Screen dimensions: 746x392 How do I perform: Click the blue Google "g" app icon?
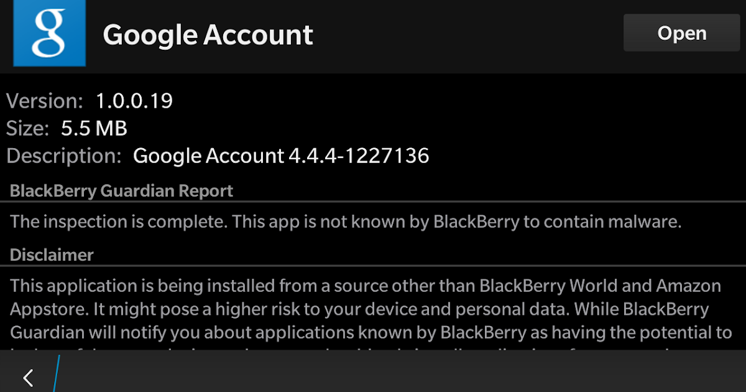tap(49, 33)
